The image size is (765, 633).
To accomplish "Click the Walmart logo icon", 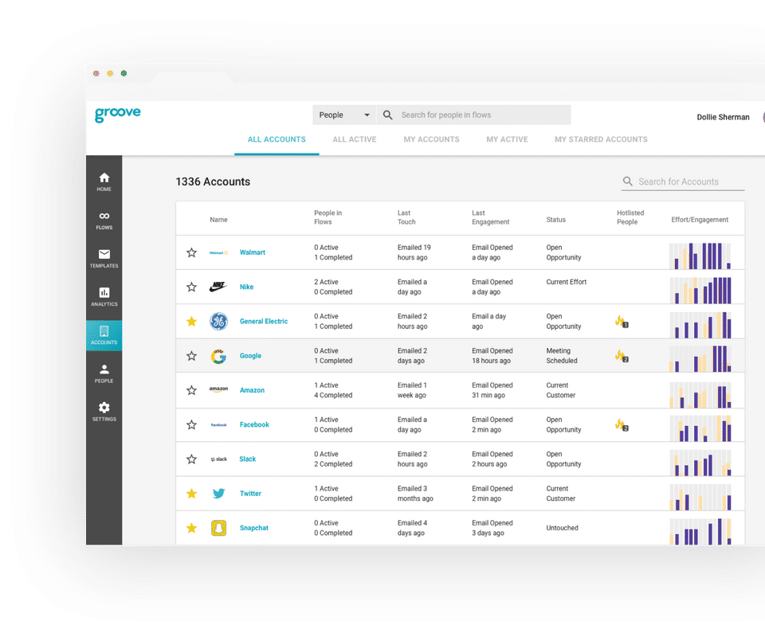I will [x=218, y=252].
